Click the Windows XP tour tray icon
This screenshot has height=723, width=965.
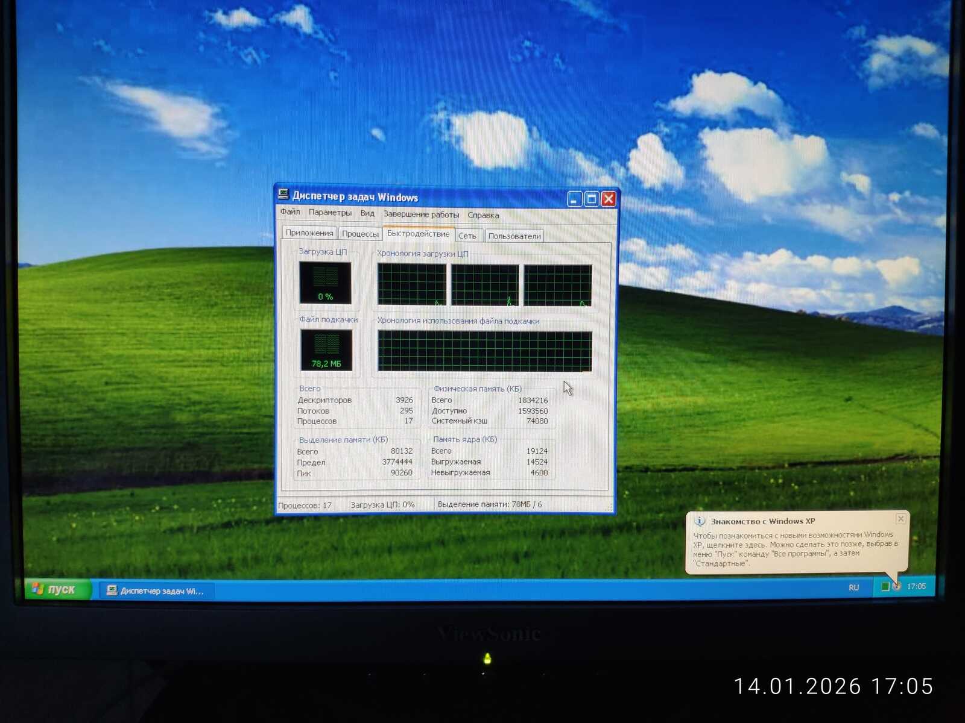tap(897, 586)
